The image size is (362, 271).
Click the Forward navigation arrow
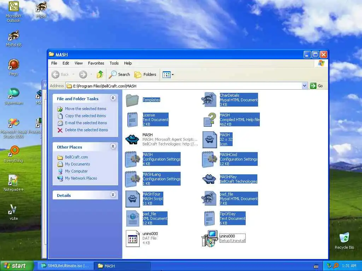(x=83, y=74)
